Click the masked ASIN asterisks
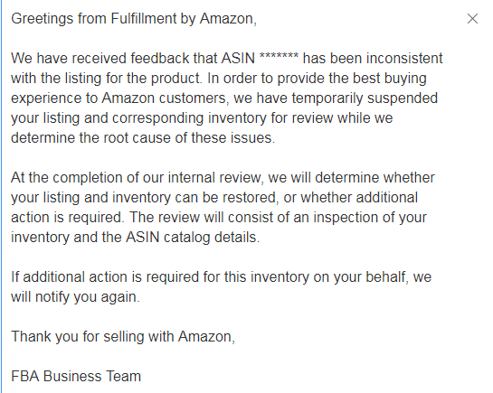This screenshot has width=493, height=393. (x=279, y=58)
